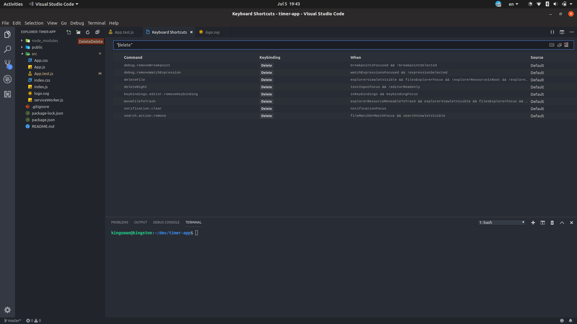
Task: Open the Terminal menu
Action: [96, 23]
